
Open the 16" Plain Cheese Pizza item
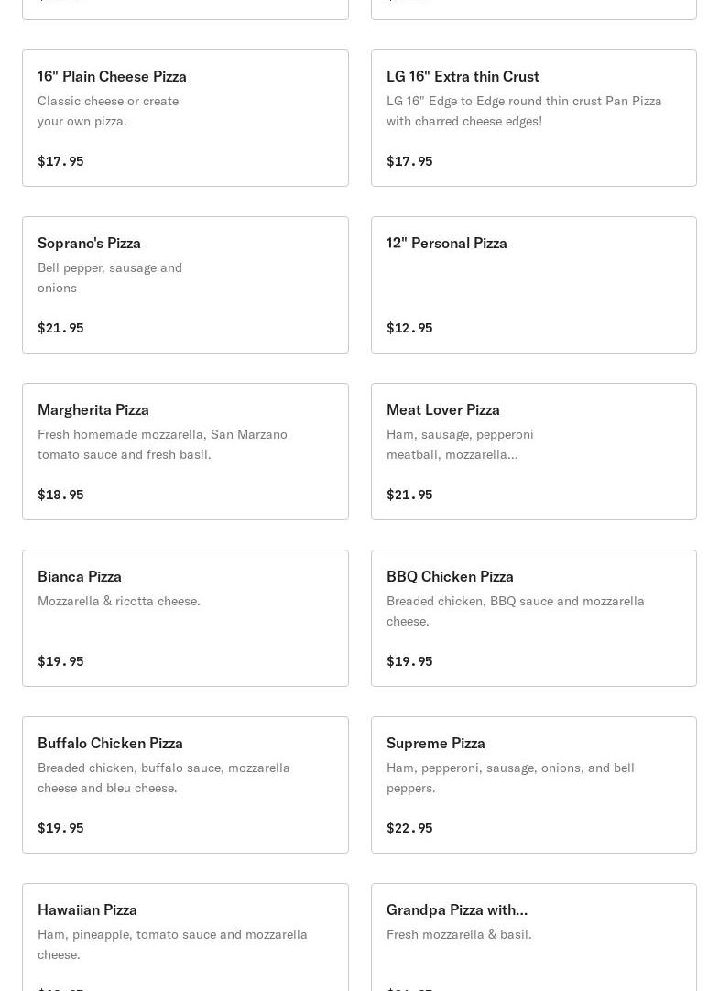(185, 118)
